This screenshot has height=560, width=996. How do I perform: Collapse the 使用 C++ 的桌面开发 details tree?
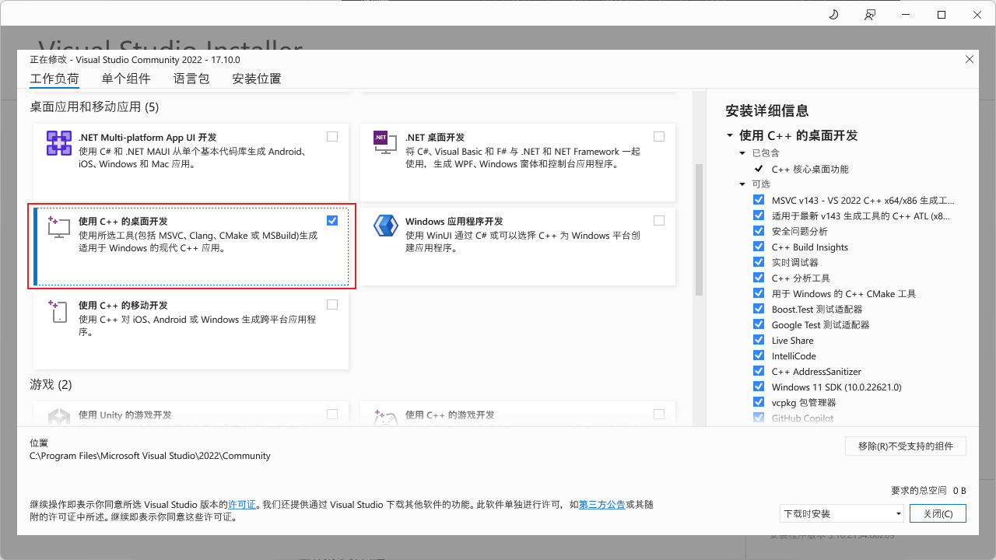tap(730, 135)
